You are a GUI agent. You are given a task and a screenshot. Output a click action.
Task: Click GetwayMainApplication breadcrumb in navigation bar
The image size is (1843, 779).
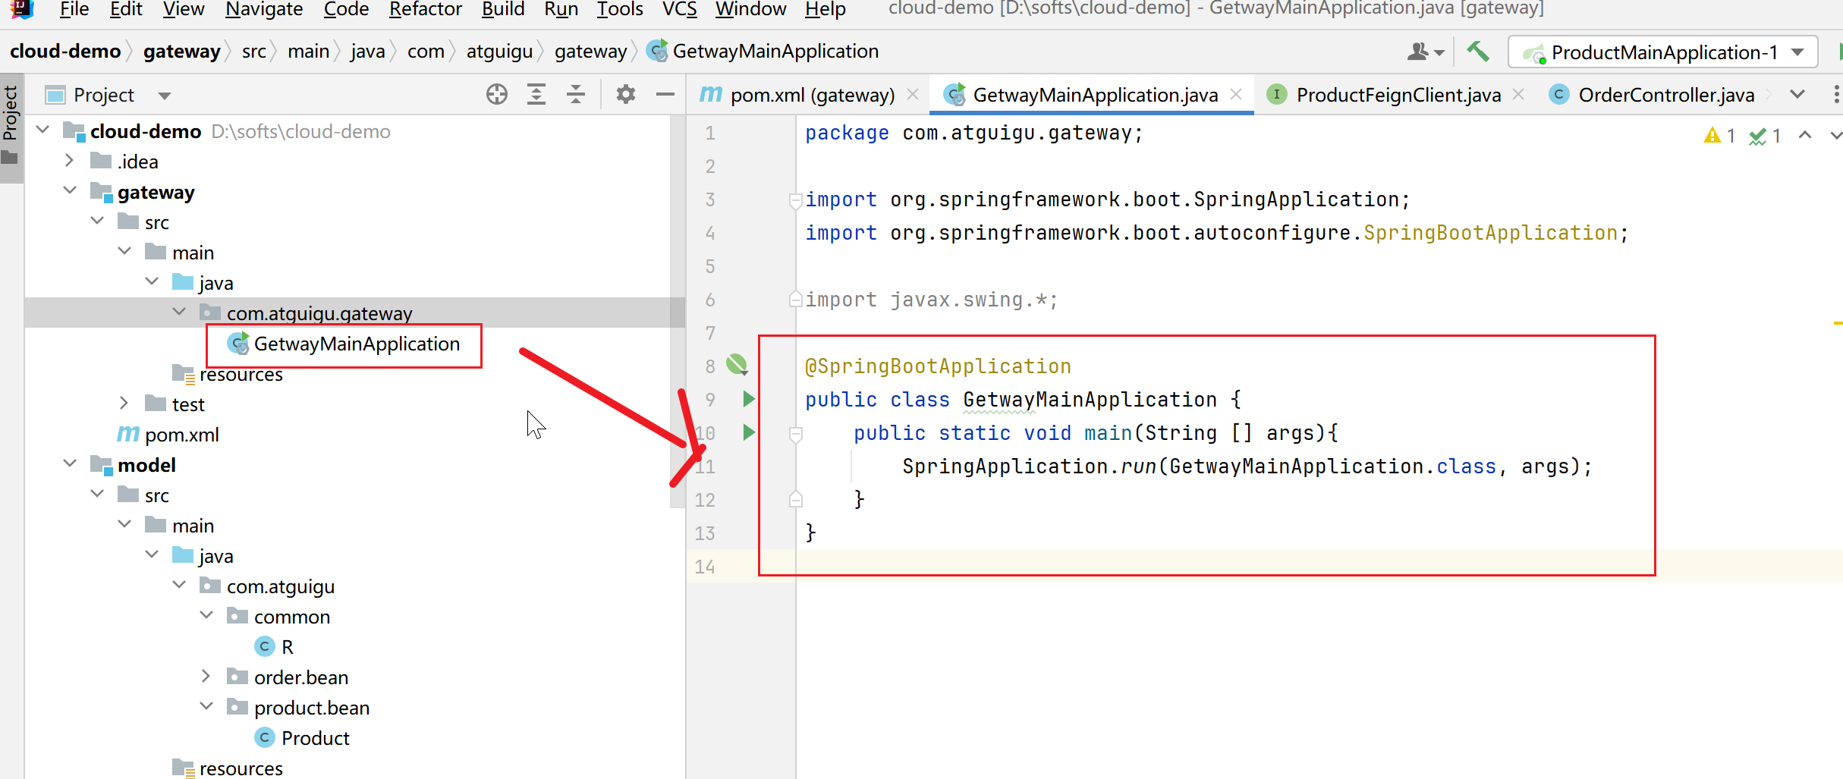763,52
